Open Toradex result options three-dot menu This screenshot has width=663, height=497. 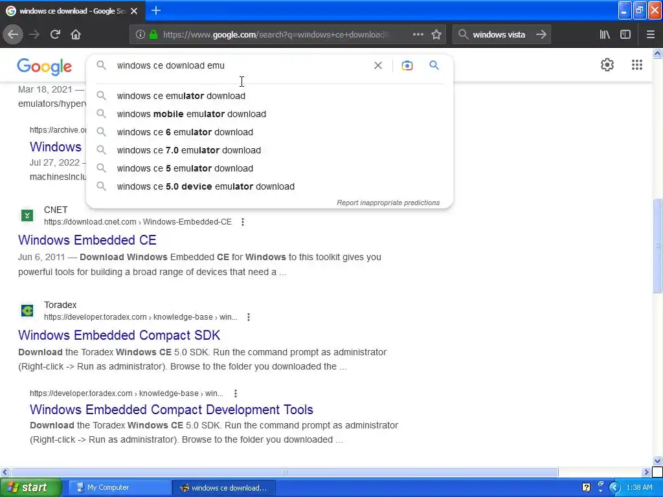(x=249, y=317)
